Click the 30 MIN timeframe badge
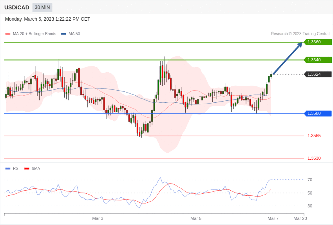Image resolution: width=333 pixels, height=225 pixels. pyautogui.click(x=42, y=7)
